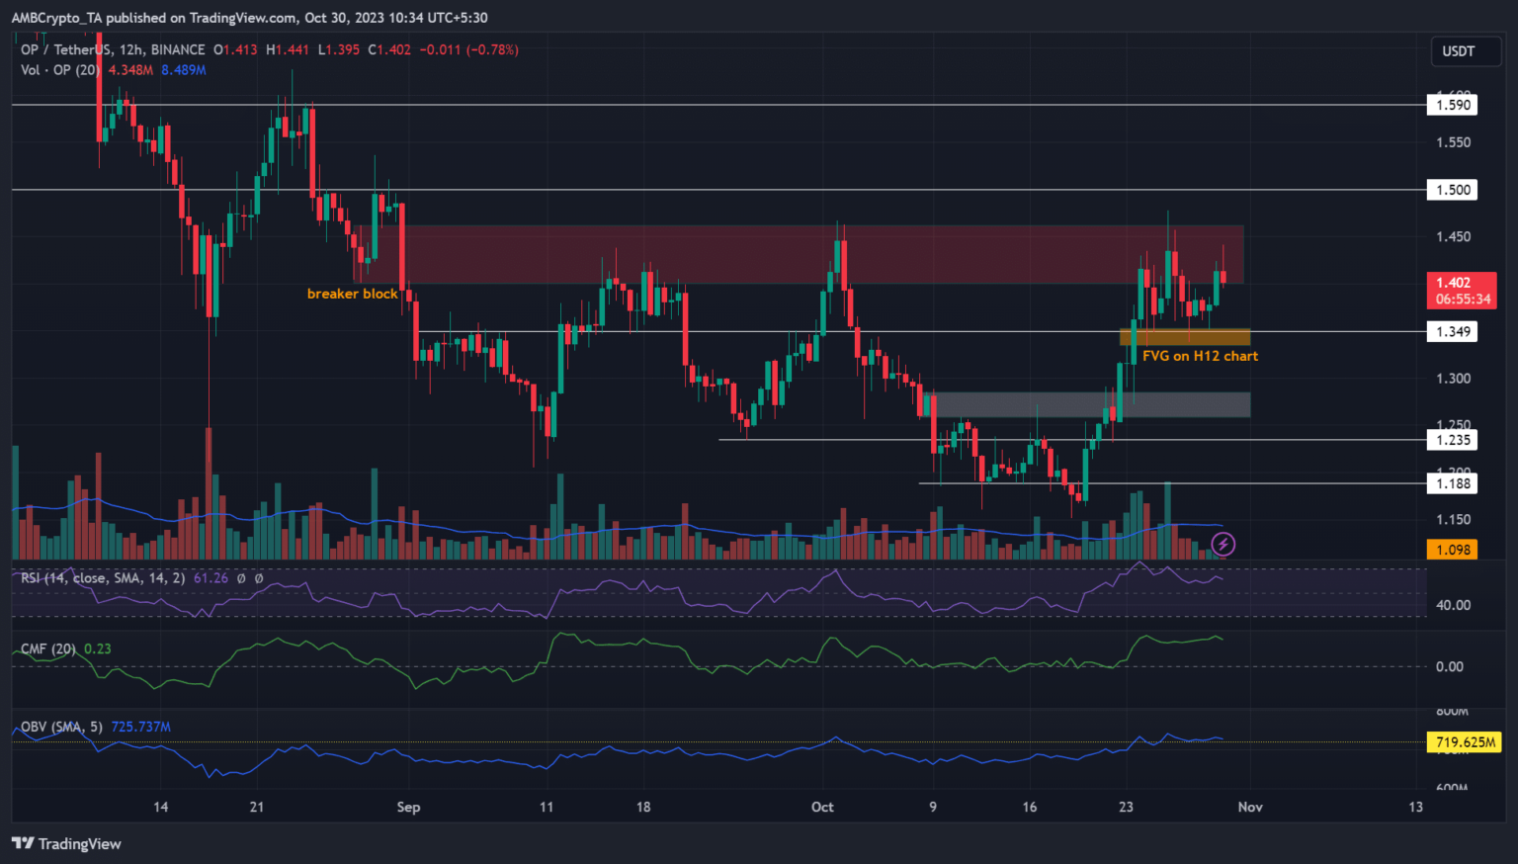Select the 'FVG on H12 chart' annotation
The width and height of the screenshot is (1518, 864).
1200,356
